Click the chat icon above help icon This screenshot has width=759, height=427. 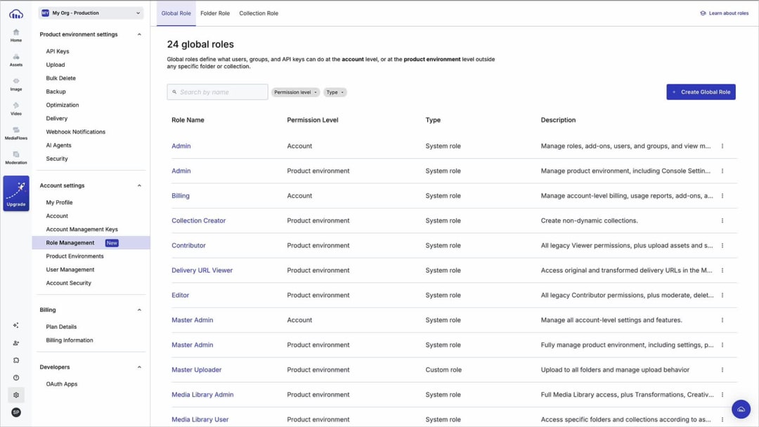tap(16, 360)
